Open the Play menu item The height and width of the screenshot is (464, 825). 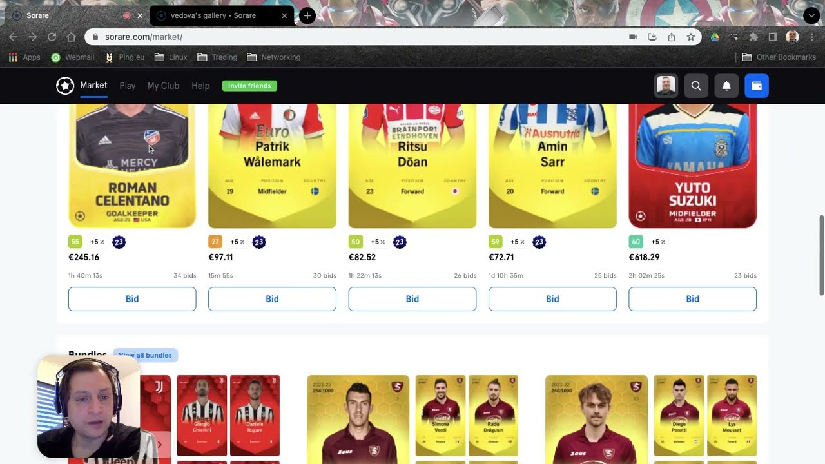coord(128,86)
